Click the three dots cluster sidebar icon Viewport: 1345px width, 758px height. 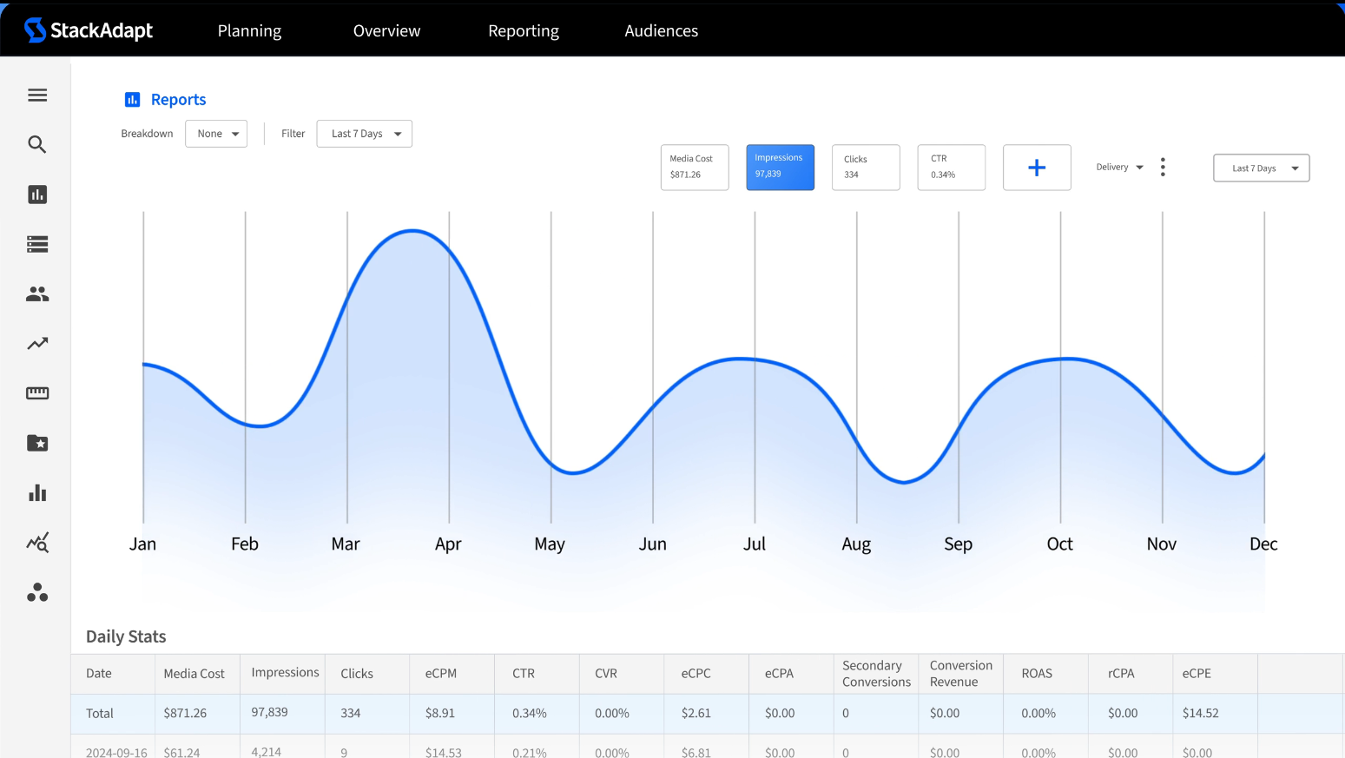[x=37, y=592]
